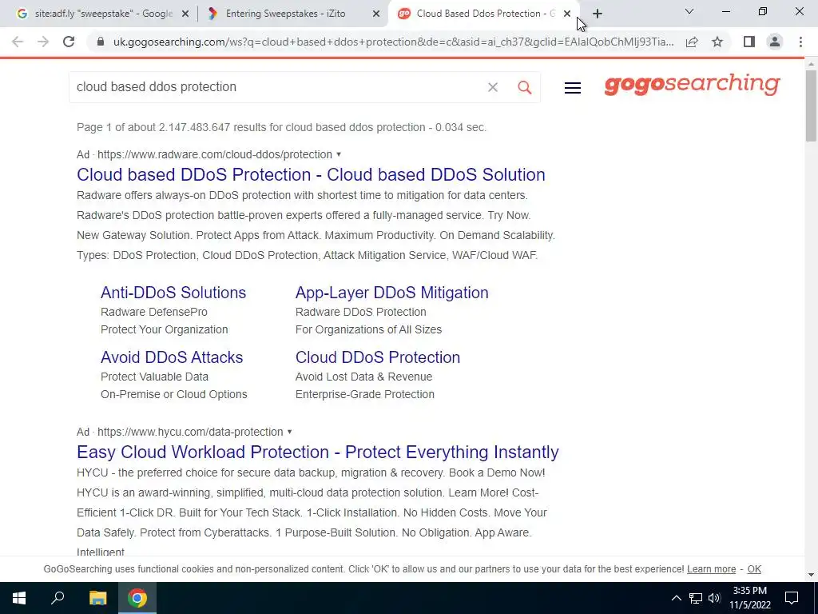Clear the search box with the X icon

tap(492, 87)
